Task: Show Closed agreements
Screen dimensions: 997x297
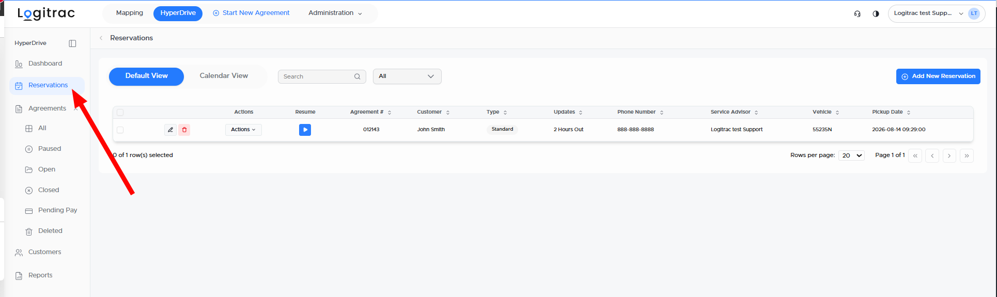Action: 49,190
